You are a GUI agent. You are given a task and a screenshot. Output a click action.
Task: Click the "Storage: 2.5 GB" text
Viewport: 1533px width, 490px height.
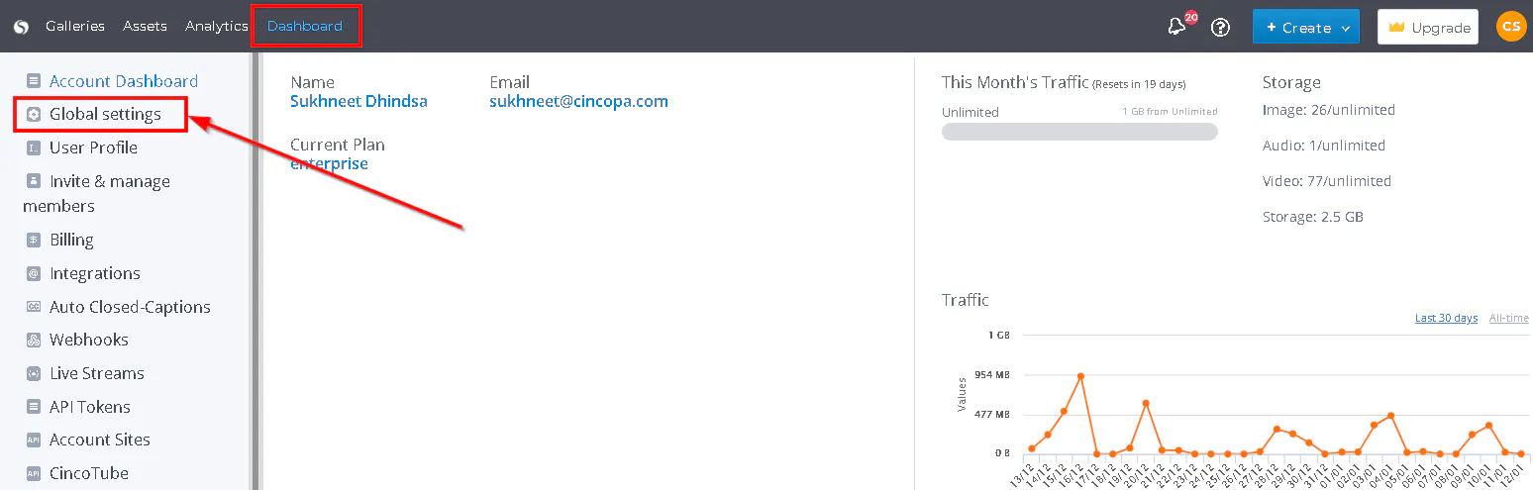click(1313, 217)
